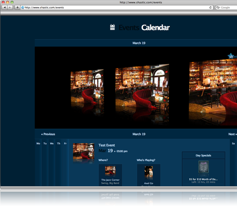Viewport: 237px width, 219px height.
Task: Click the Swing, Big Band genre text
Action: pyautogui.click(x=110, y=183)
